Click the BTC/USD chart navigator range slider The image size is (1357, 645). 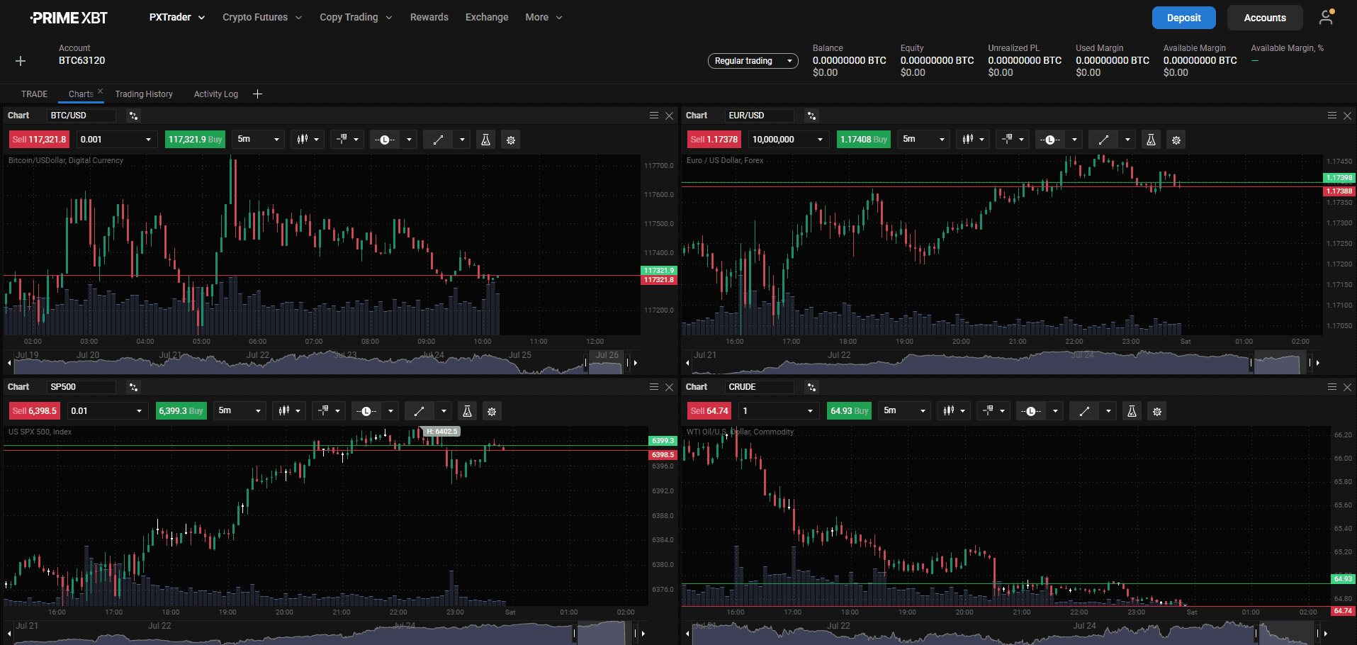tap(606, 362)
